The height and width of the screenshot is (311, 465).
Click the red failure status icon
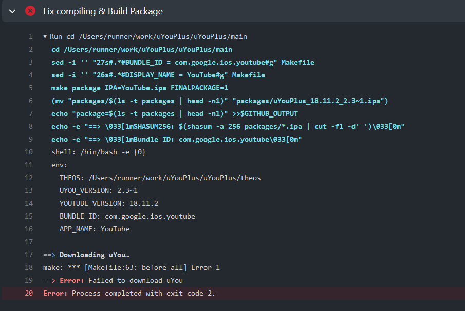coord(30,11)
